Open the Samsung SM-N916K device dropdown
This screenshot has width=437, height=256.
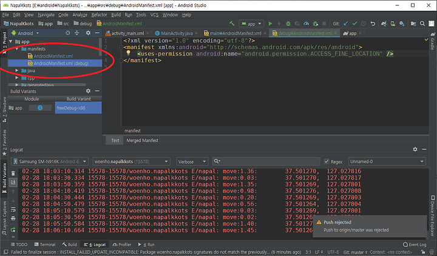click(50, 161)
